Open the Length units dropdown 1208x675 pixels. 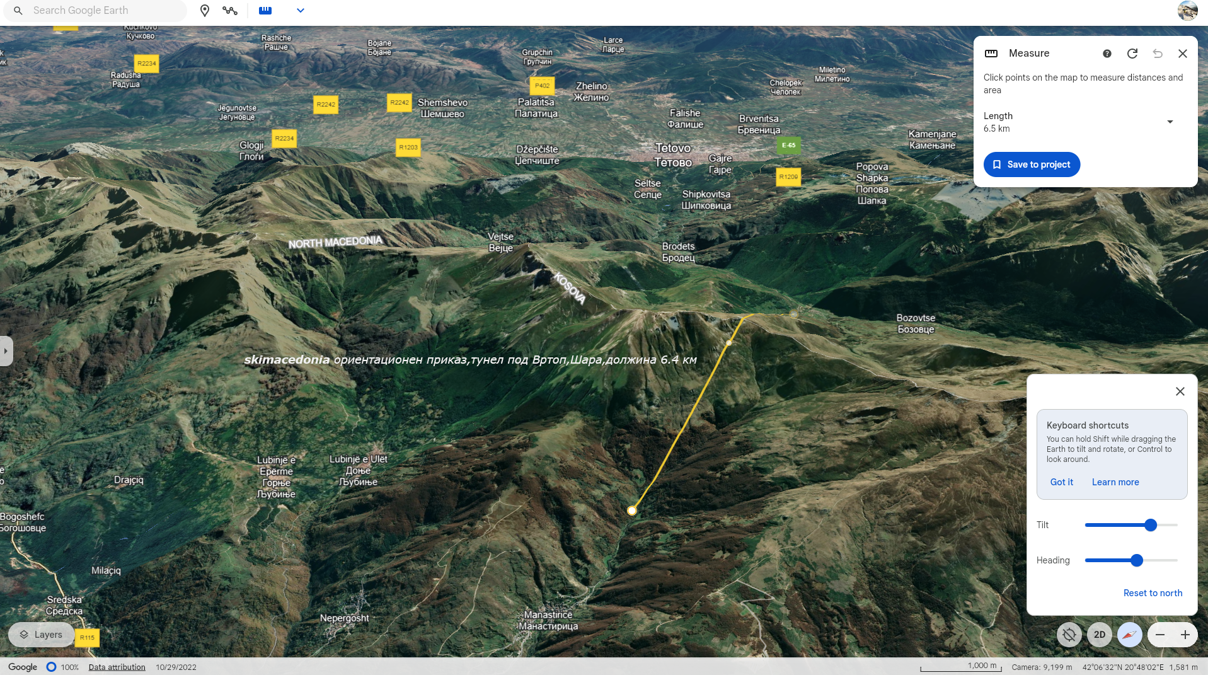tap(1170, 122)
